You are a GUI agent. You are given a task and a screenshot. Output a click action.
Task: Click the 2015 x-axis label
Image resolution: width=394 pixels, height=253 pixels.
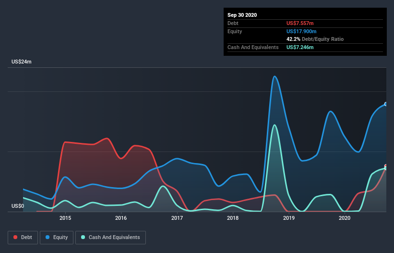pos(65,218)
